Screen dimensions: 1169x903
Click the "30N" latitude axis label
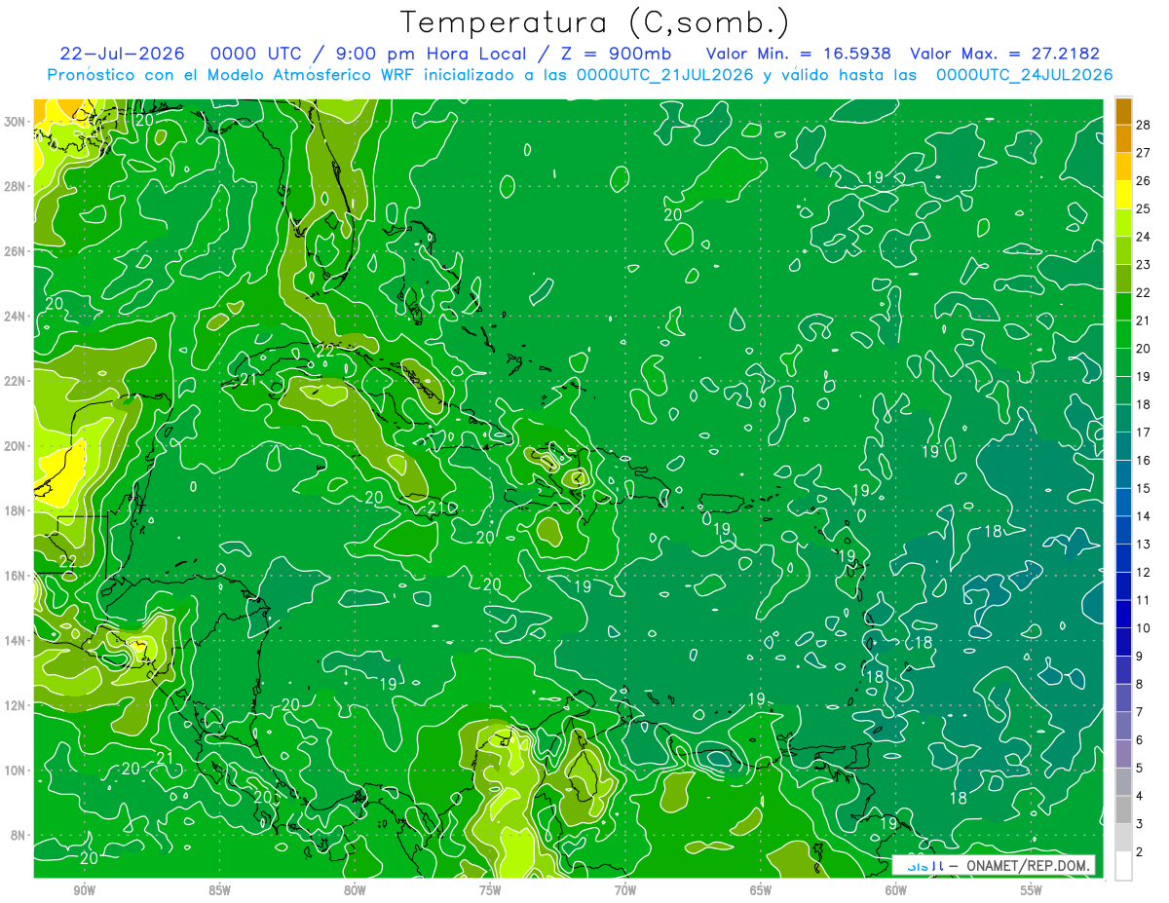(x=16, y=121)
